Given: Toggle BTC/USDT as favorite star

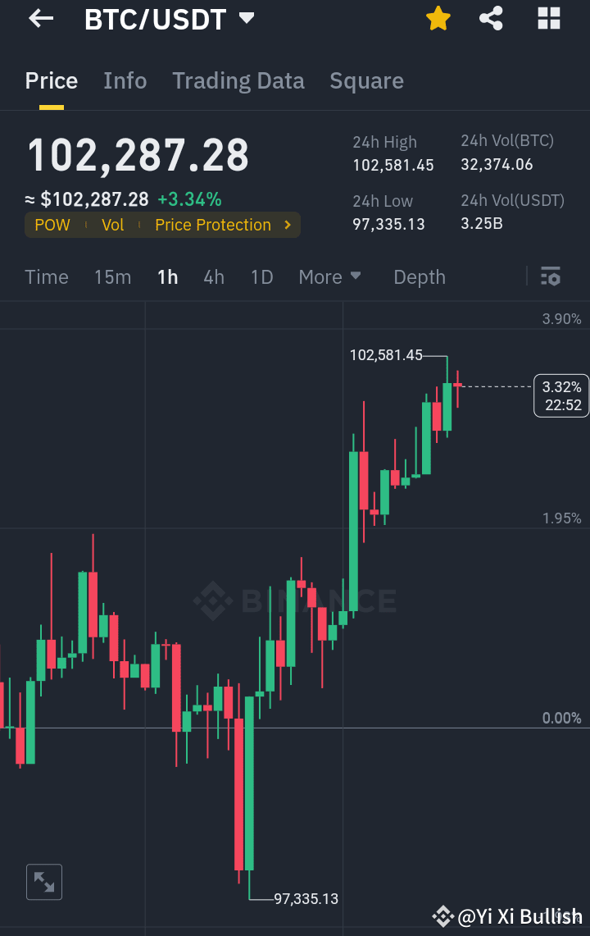Looking at the screenshot, I should coord(438,18).
